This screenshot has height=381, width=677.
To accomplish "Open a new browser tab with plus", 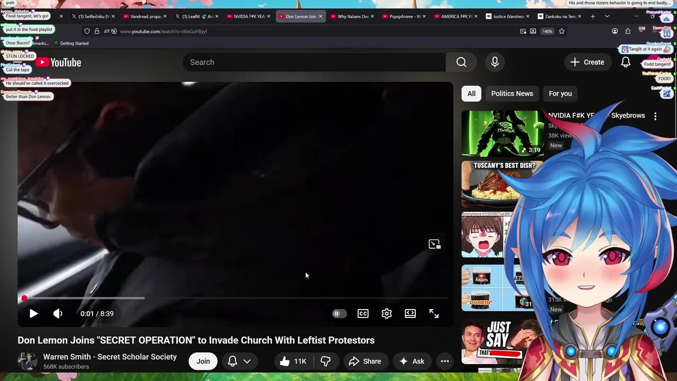I will 593,16.
